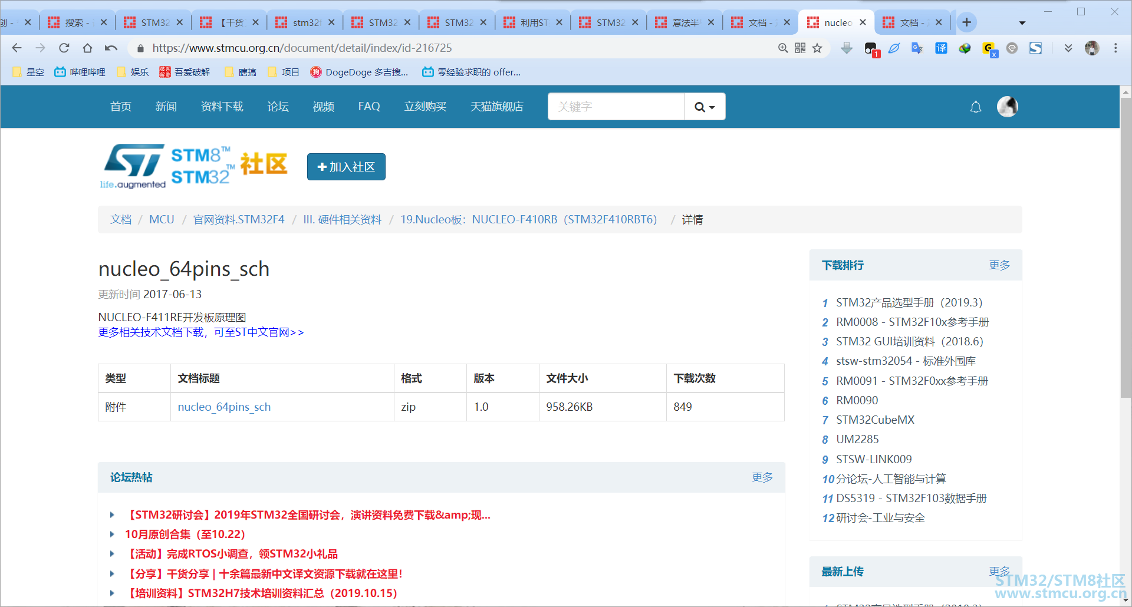Viewport: 1132px width, 607px height.
Task: Open 首页 in the site navigation
Action: coord(121,107)
